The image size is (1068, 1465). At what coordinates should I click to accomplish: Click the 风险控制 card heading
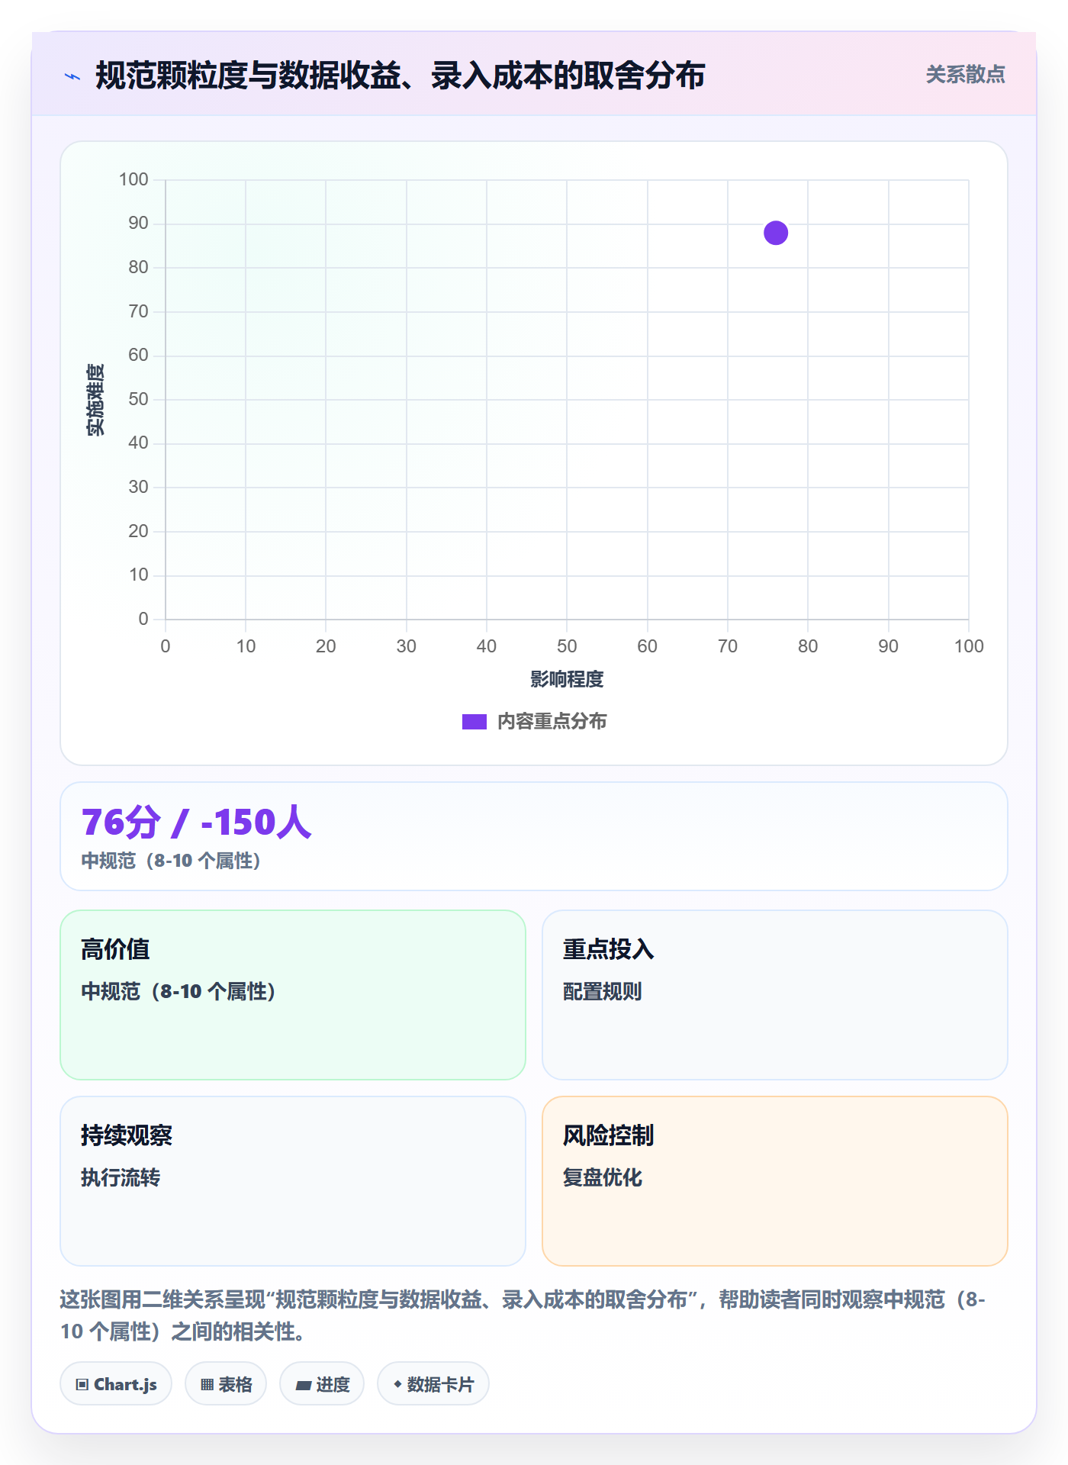(x=609, y=1135)
